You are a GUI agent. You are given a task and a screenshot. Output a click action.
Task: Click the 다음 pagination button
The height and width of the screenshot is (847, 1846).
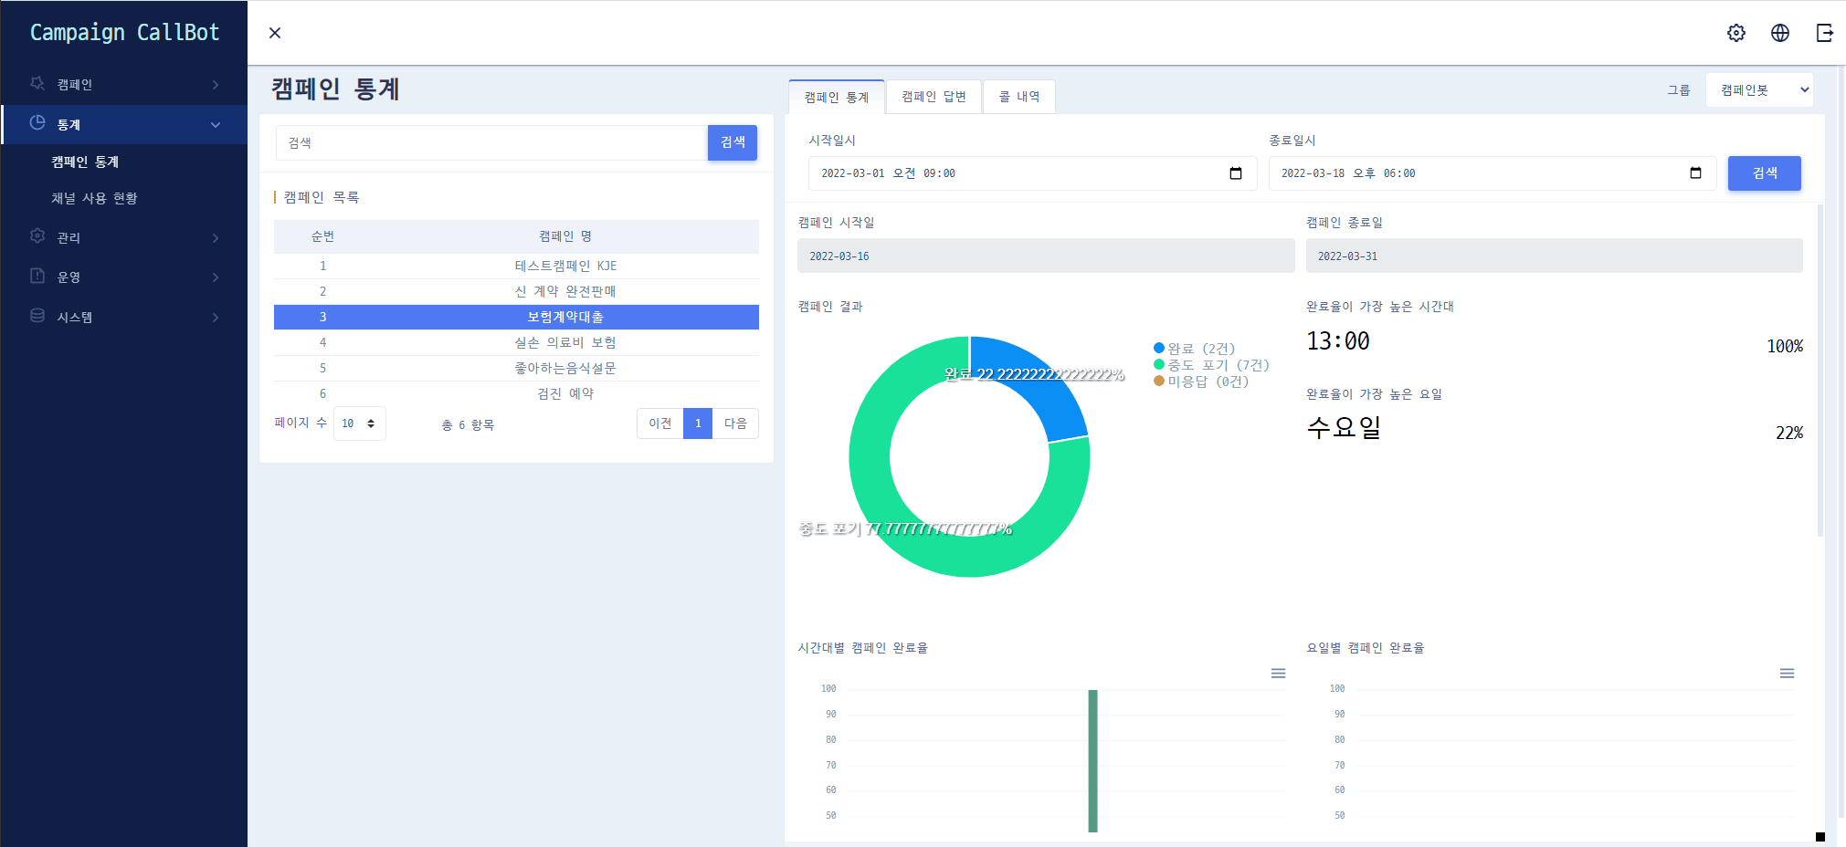(735, 423)
